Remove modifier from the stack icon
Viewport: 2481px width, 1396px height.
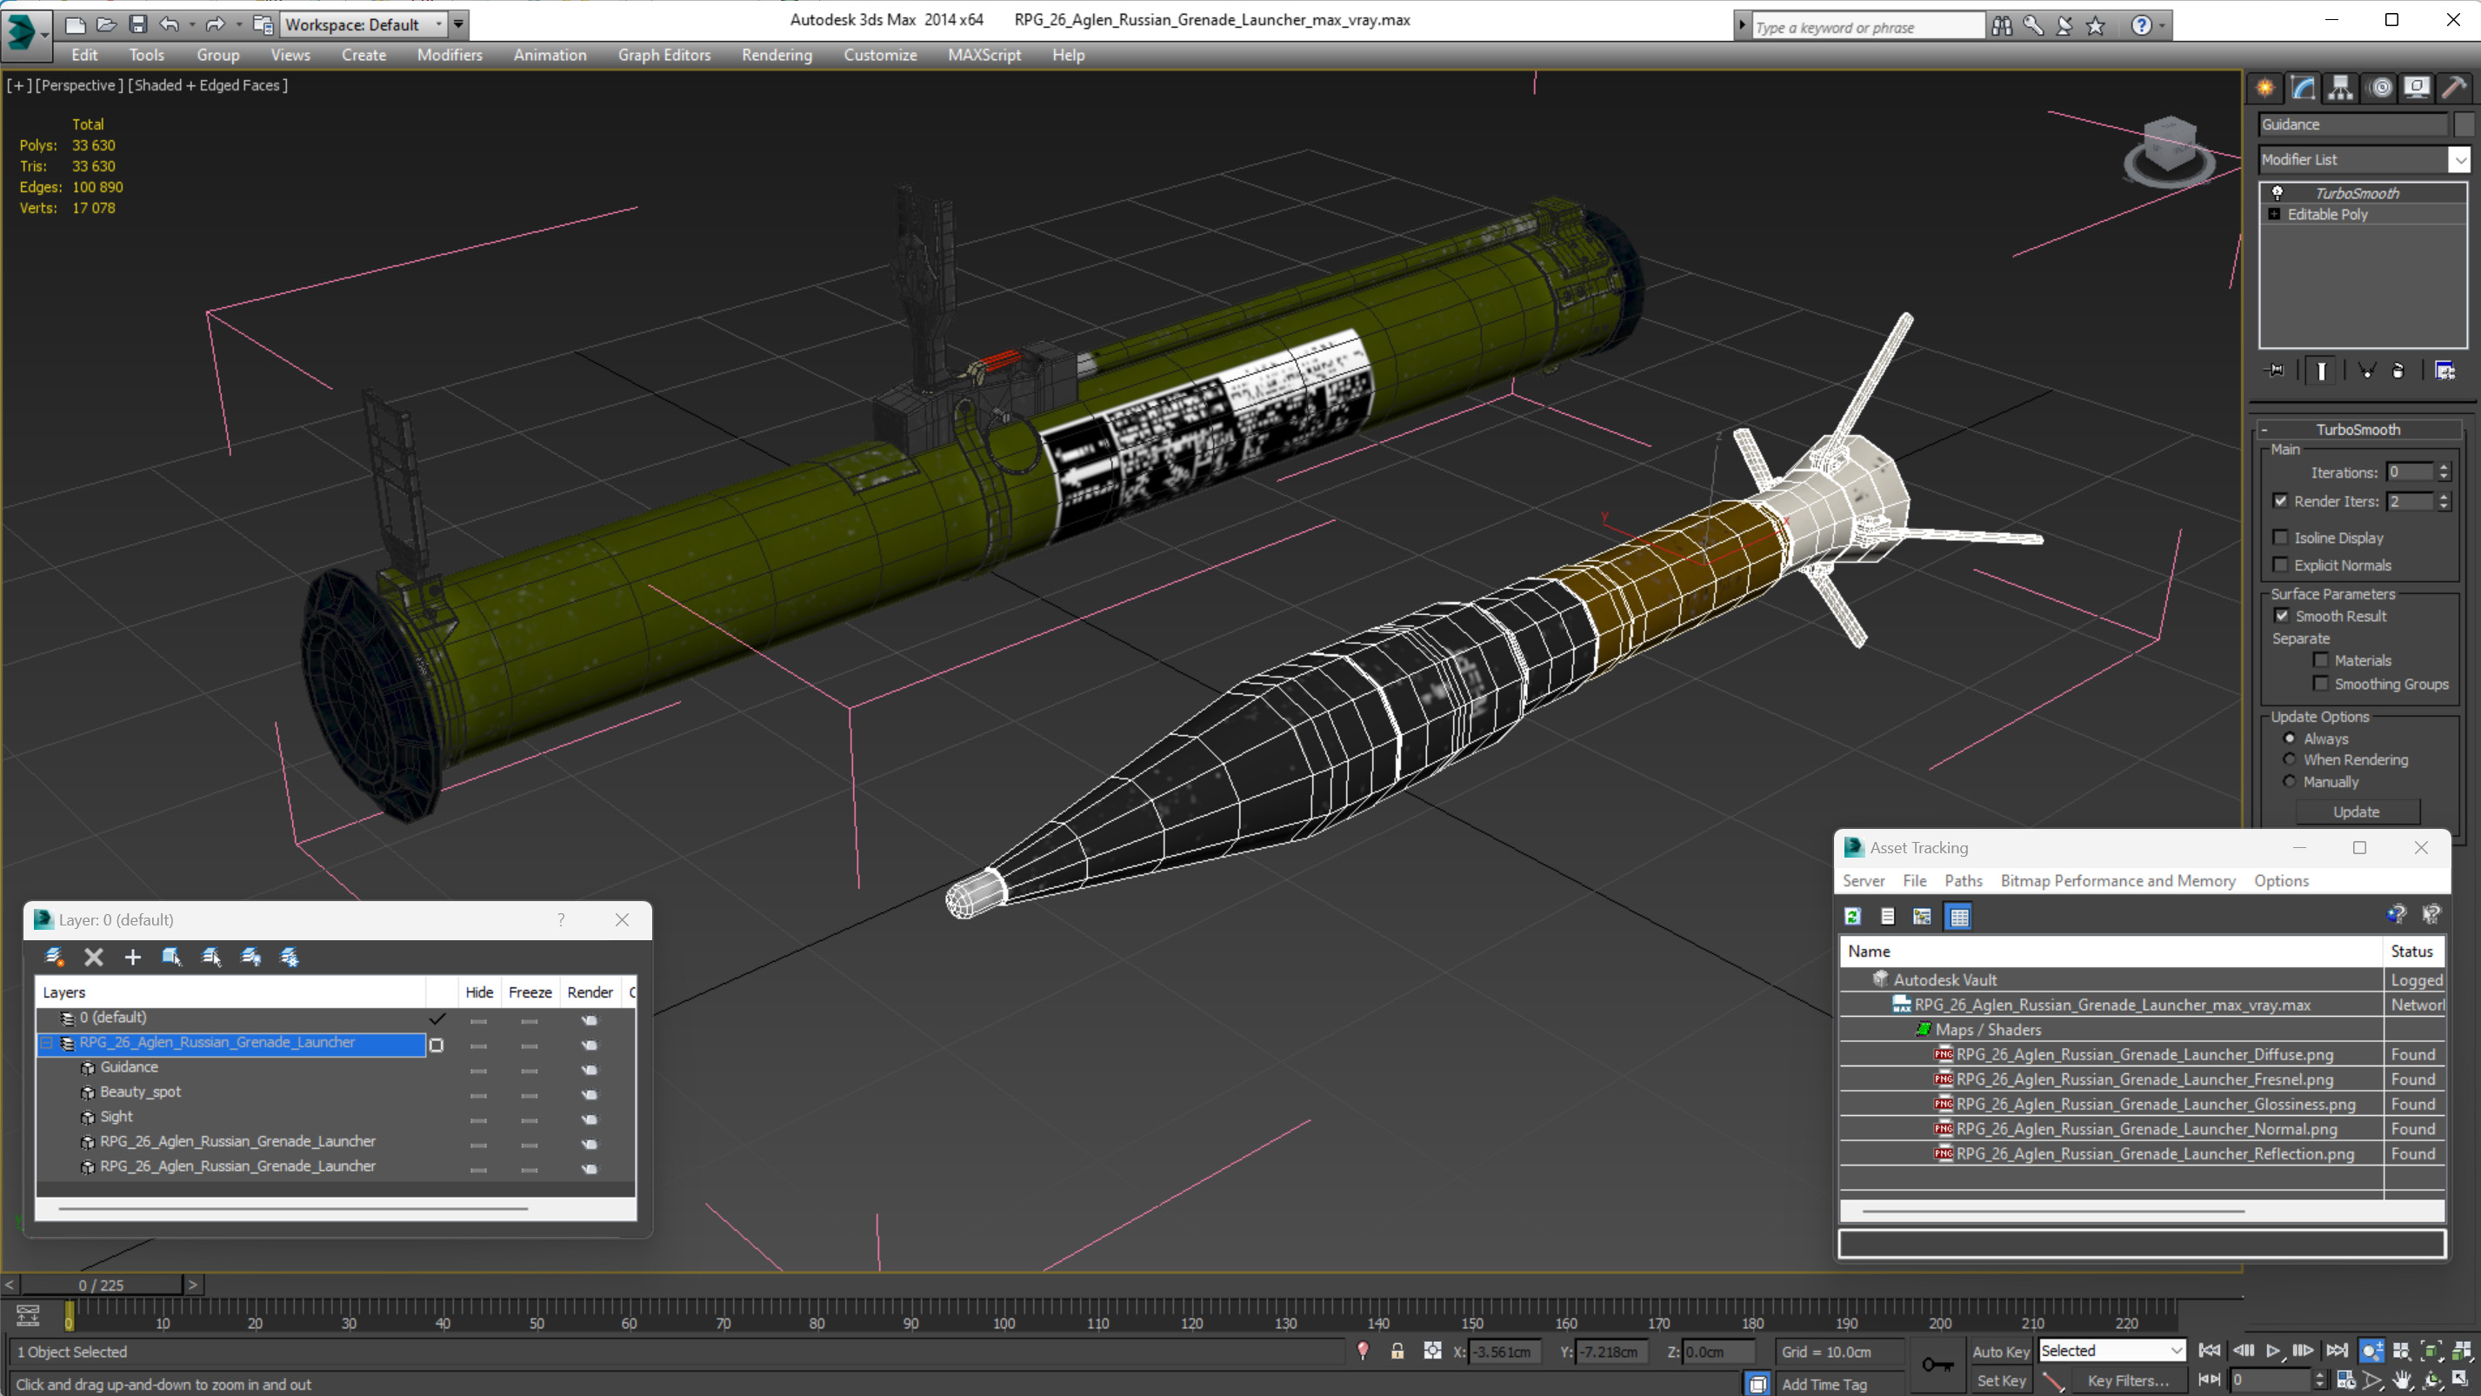click(x=2398, y=371)
